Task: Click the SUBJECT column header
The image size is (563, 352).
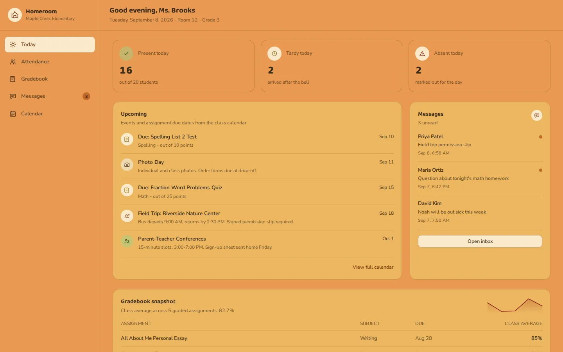Action: [x=370, y=323]
